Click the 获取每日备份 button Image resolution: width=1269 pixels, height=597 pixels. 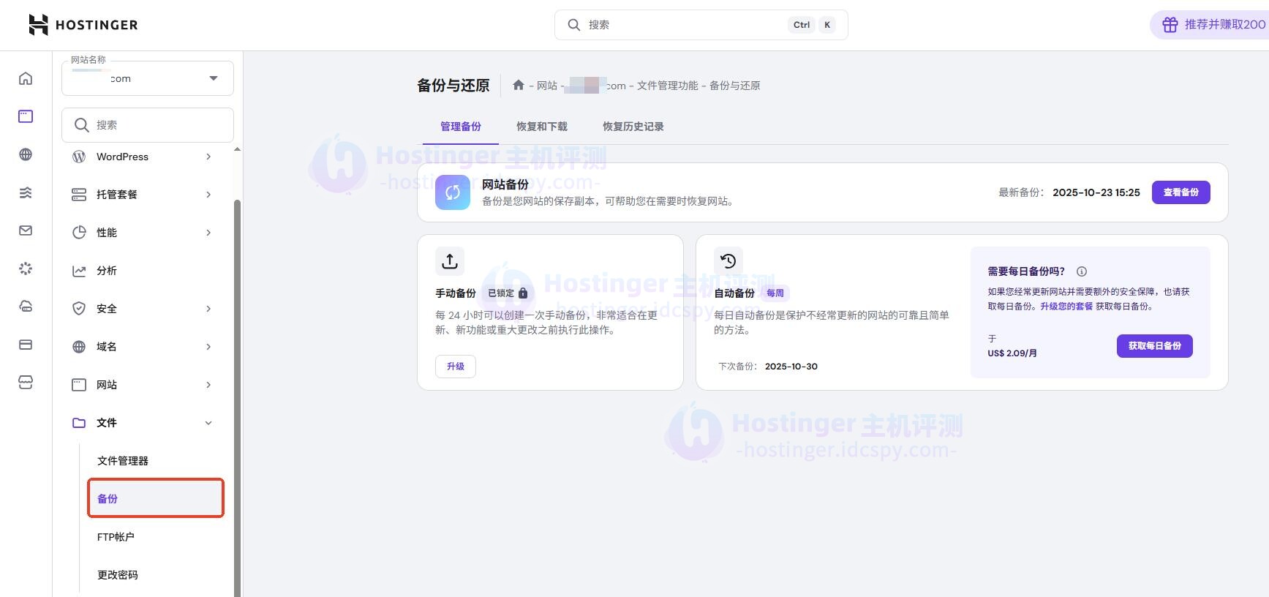pyautogui.click(x=1154, y=346)
